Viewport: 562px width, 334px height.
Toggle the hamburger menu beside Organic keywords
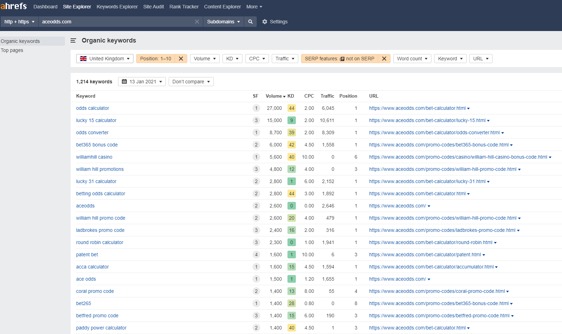(x=73, y=40)
